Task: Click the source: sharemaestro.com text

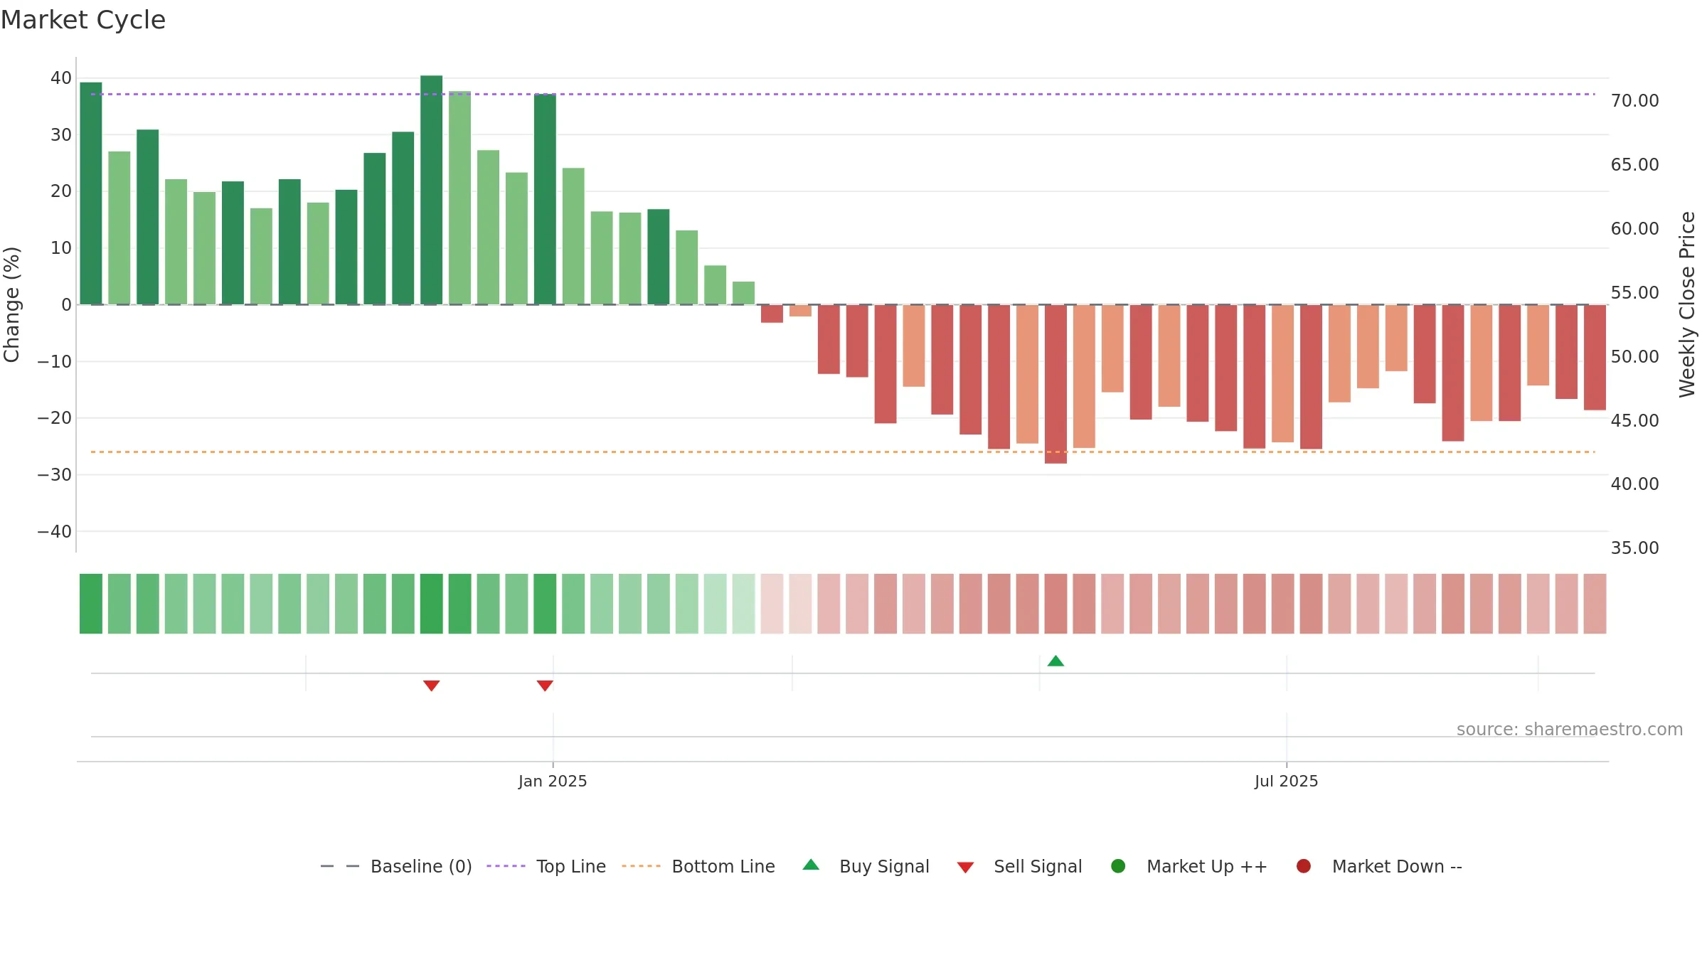Action: pos(1570,730)
